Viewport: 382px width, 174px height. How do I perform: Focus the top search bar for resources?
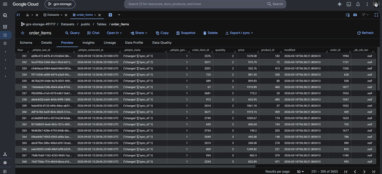tap(205, 4)
